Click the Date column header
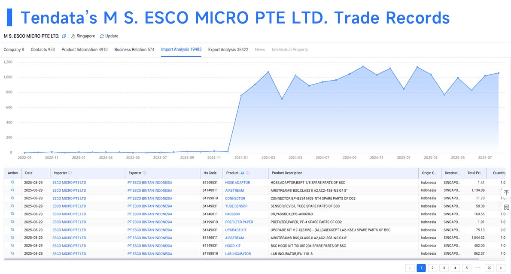This screenshot has width=511, height=274. pos(36,173)
